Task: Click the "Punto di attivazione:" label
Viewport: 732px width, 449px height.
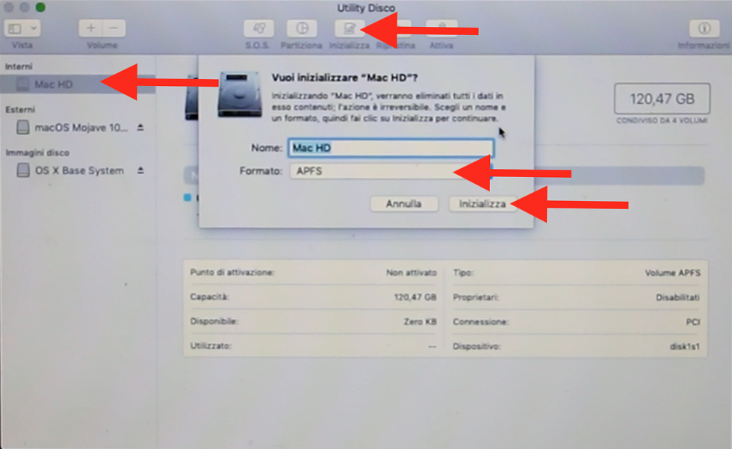Action: pyautogui.click(x=232, y=273)
